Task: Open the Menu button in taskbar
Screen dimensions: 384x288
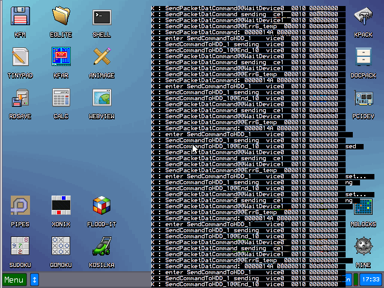Action: [x=14, y=280]
